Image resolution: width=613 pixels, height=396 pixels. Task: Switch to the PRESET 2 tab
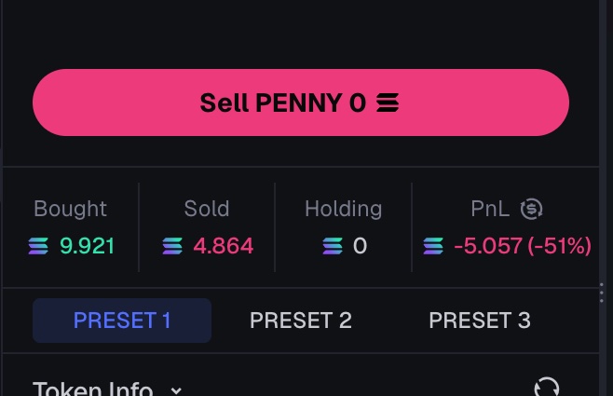click(300, 321)
